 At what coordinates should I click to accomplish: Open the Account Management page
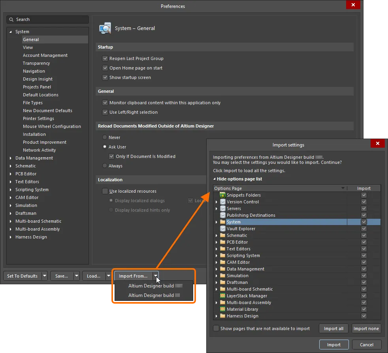(45, 55)
